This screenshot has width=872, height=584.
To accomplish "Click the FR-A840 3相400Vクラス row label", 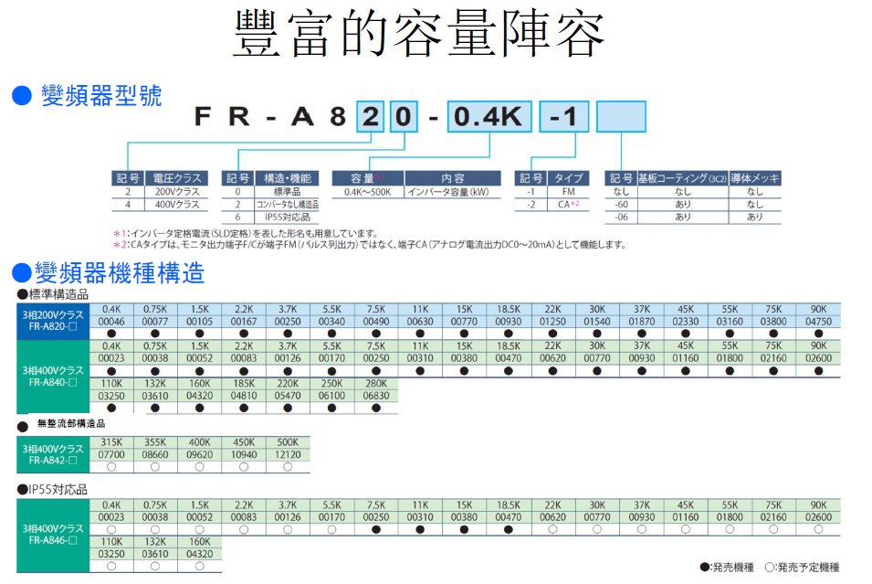I will tap(53, 377).
